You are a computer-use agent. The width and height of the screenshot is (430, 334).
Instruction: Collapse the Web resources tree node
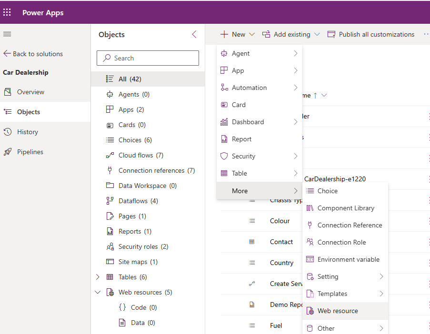click(x=98, y=292)
